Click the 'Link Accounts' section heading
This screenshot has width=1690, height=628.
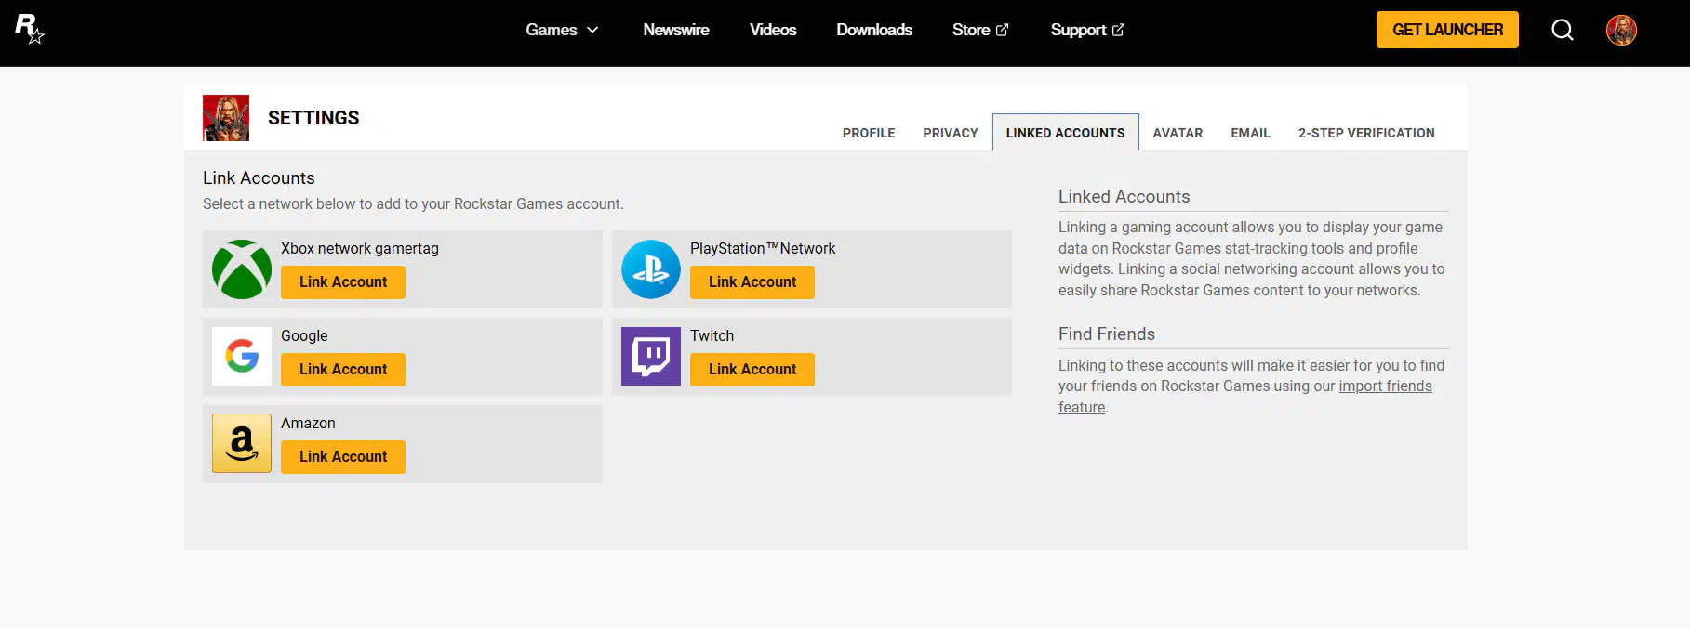pos(259,178)
